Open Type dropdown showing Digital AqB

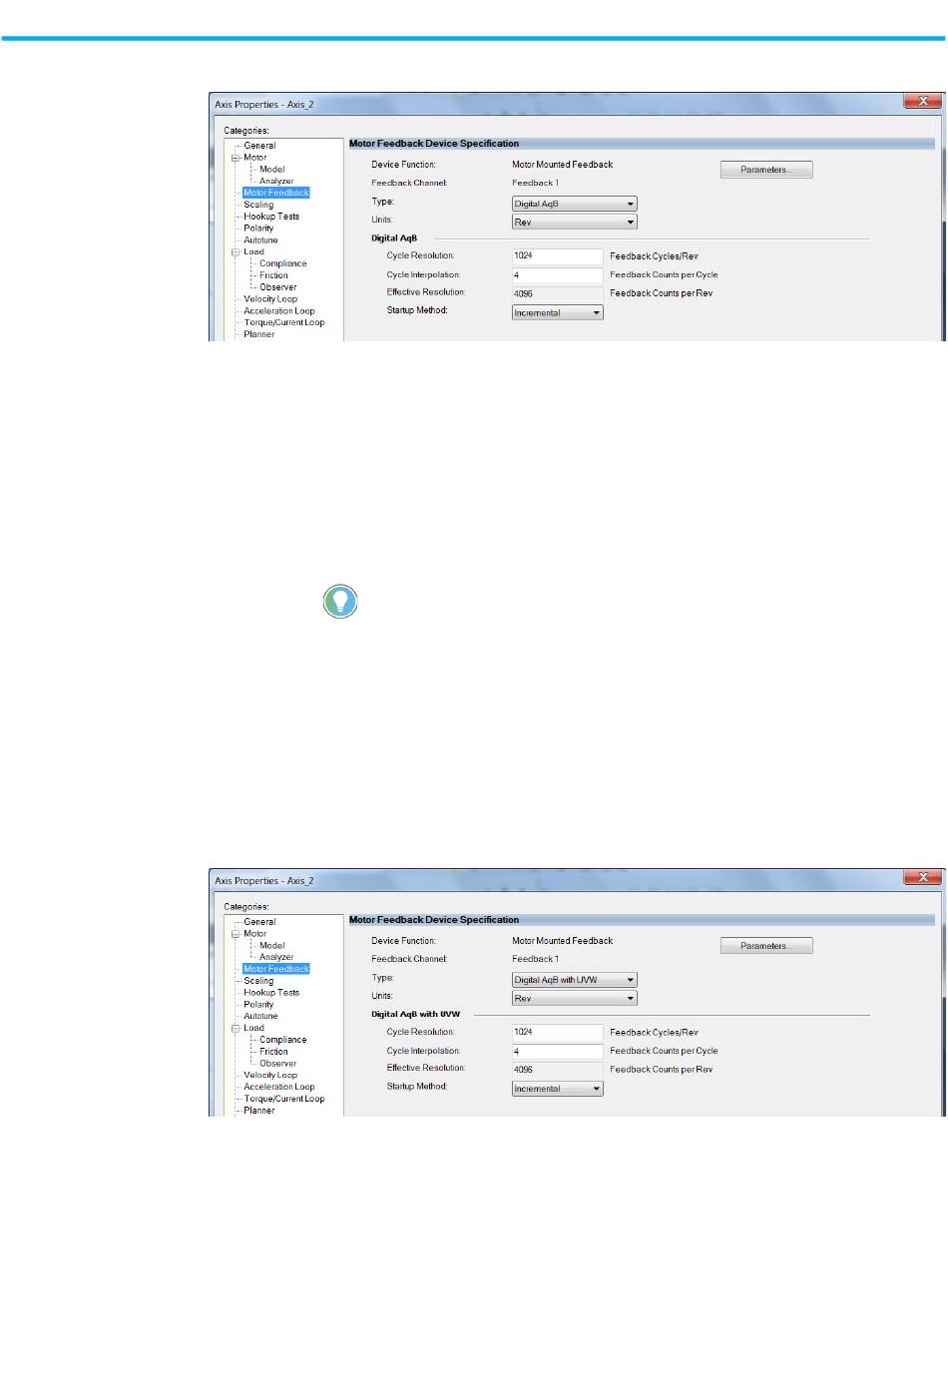click(574, 204)
